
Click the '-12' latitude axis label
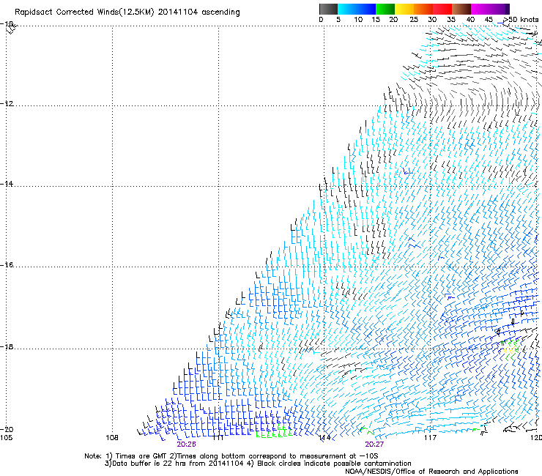click(7, 103)
